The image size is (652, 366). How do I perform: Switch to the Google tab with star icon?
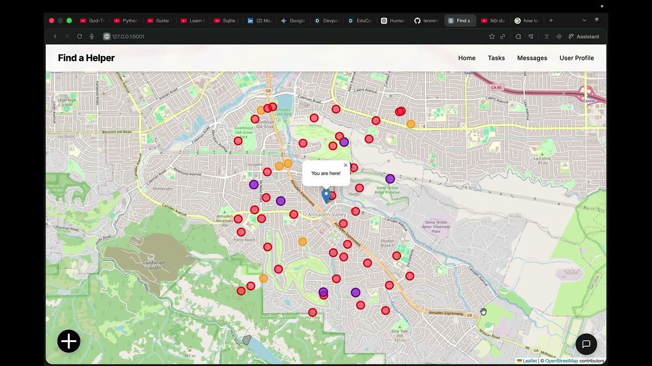pos(293,21)
